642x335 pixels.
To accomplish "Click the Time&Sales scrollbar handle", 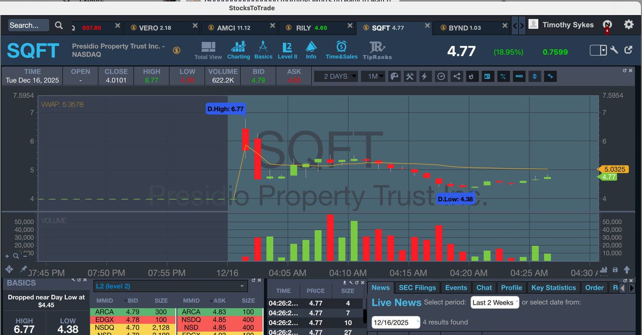I will tap(365, 315).
